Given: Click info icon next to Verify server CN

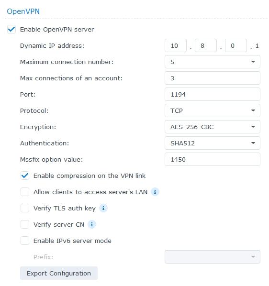Looking at the screenshot, I should click(x=92, y=224).
